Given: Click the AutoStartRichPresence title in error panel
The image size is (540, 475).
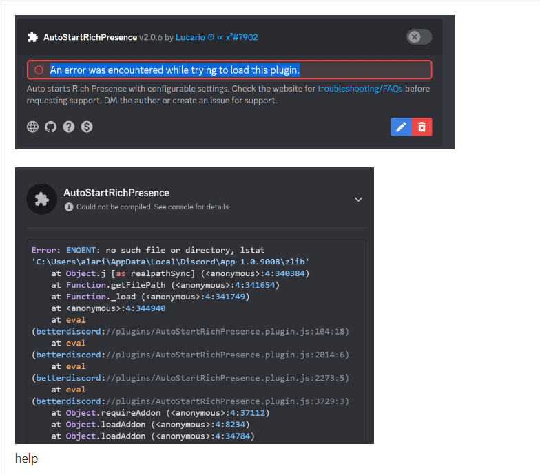Looking at the screenshot, I should pos(116,193).
